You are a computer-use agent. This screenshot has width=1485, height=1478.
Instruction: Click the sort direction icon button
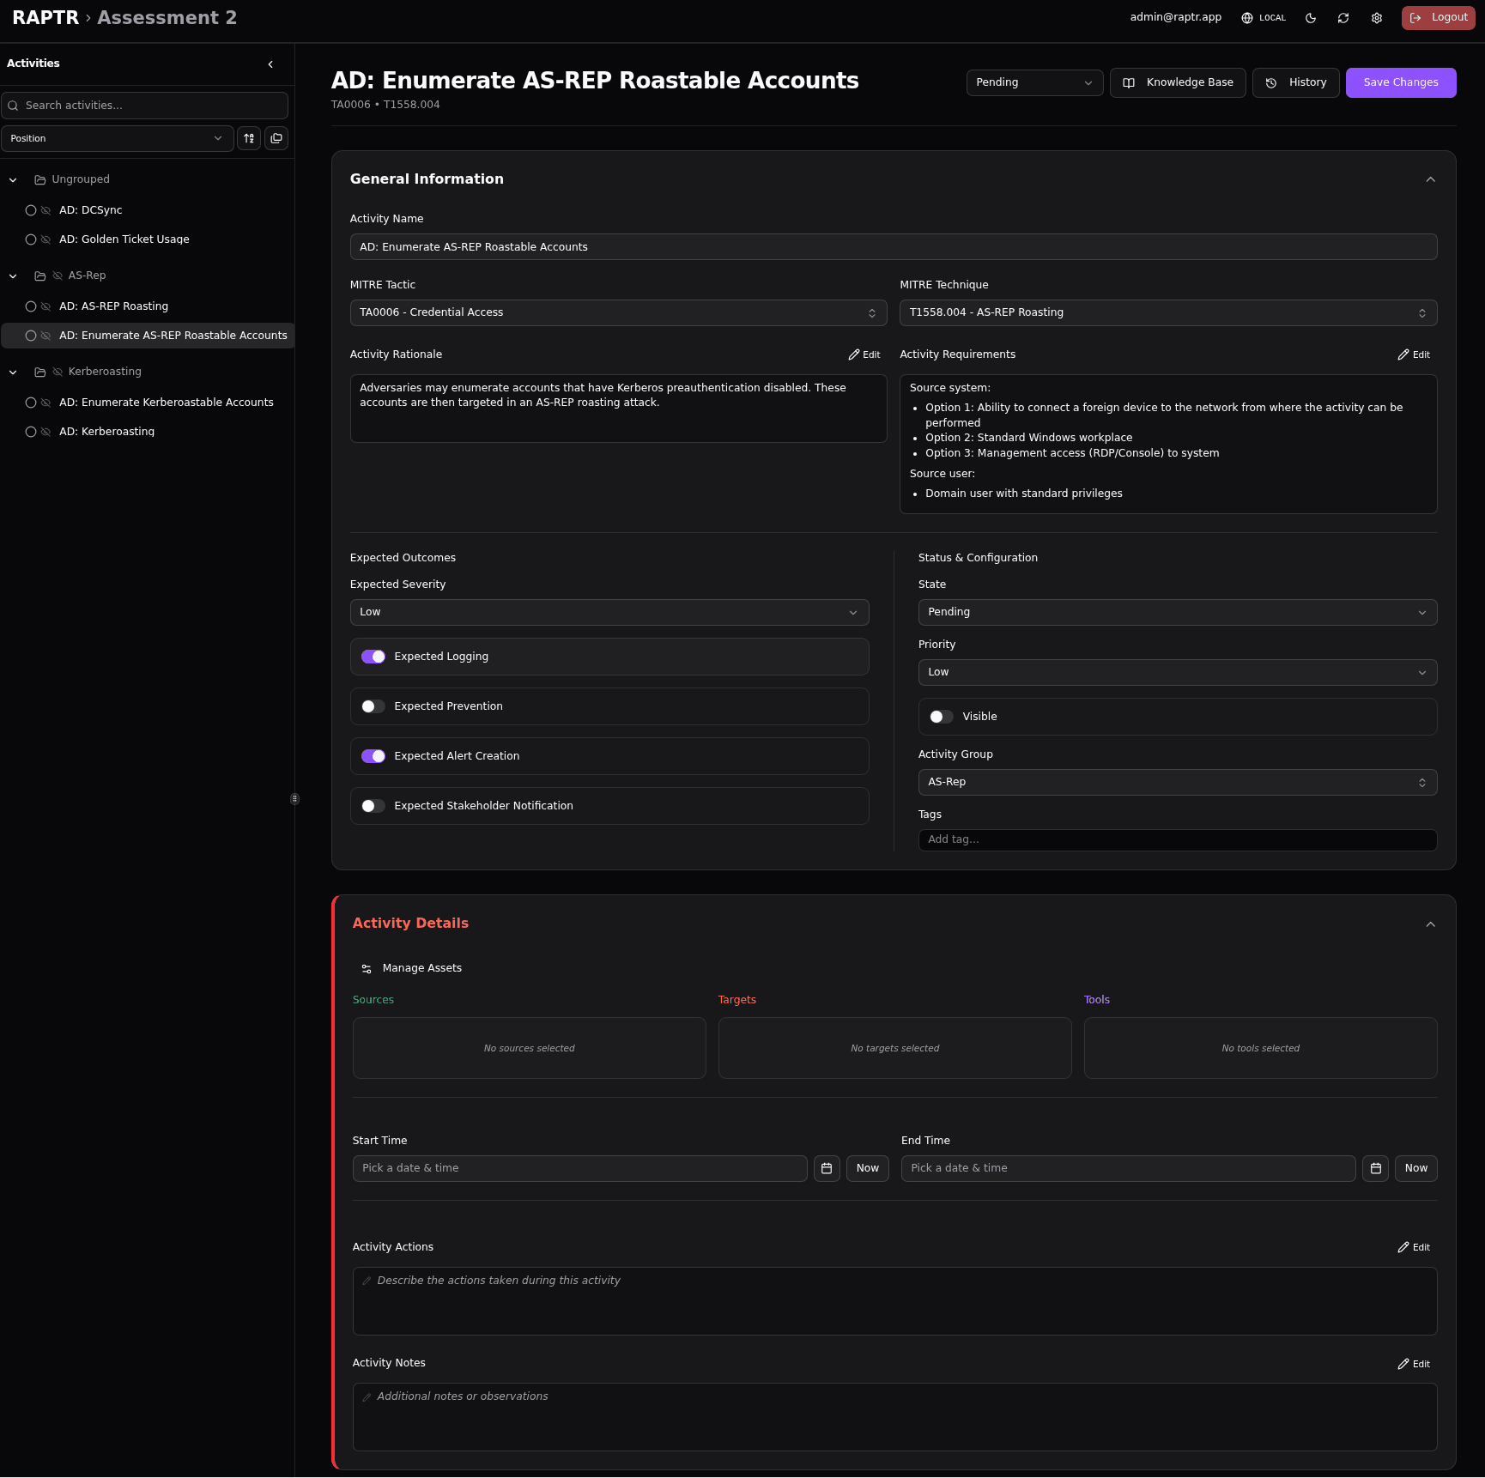(249, 138)
